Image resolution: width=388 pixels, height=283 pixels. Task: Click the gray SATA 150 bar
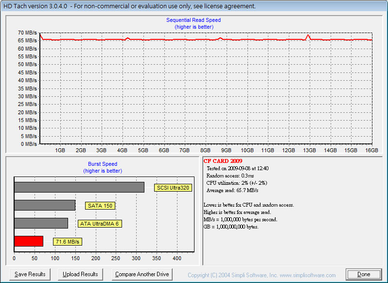click(x=45, y=205)
